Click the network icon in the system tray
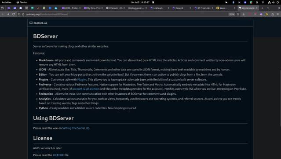 click(x=269, y=2)
